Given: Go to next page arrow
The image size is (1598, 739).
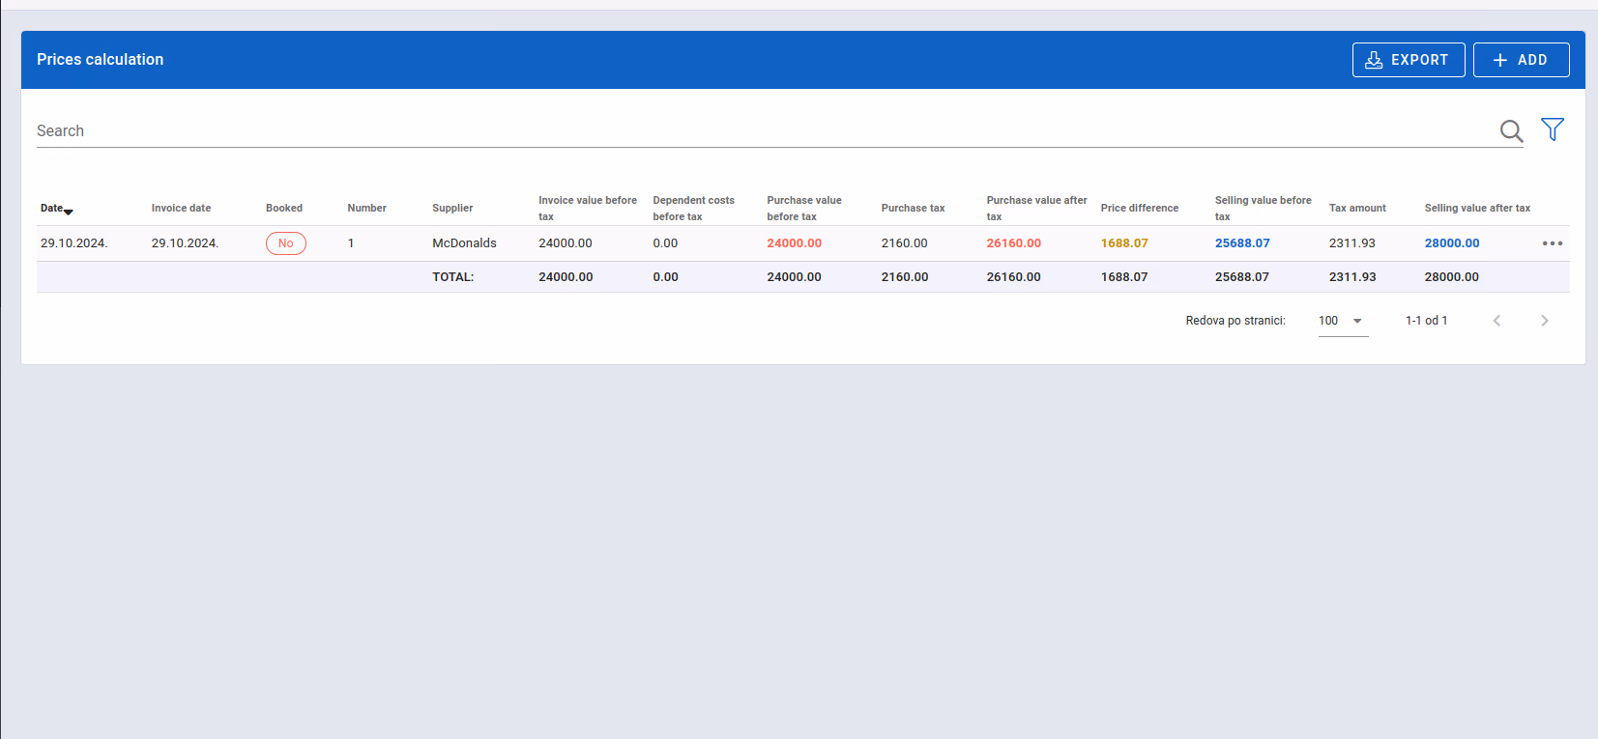Looking at the screenshot, I should tap(1545, 321).
